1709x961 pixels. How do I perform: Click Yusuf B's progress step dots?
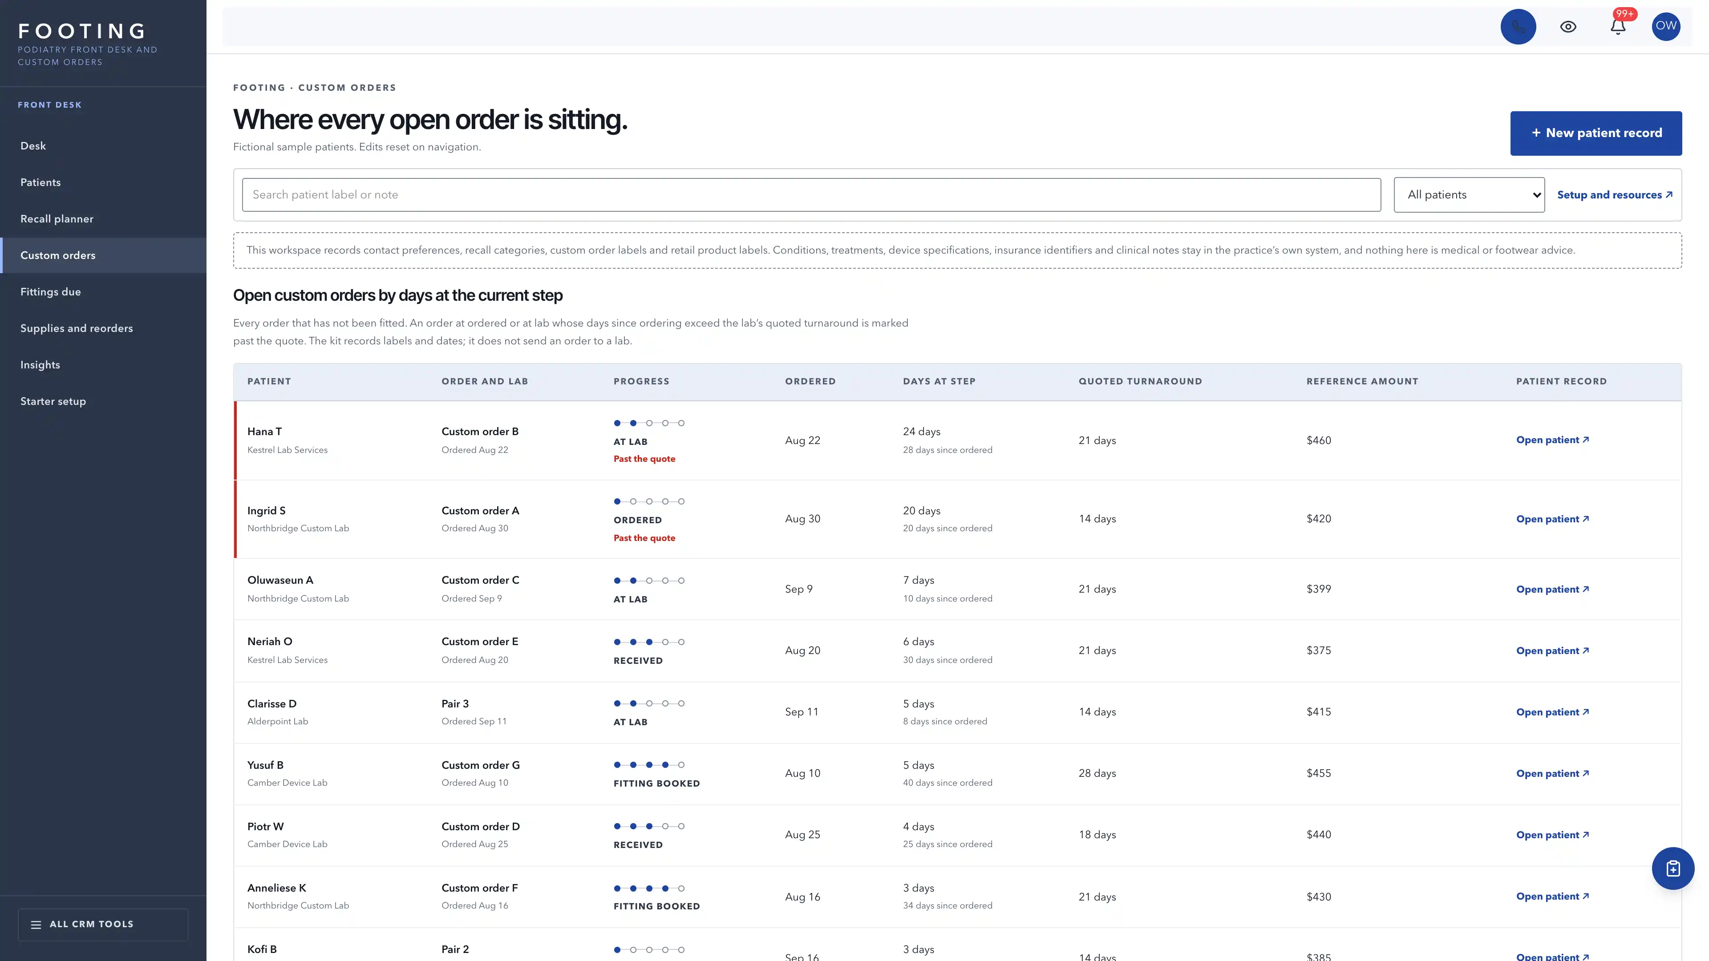(x=649, y=765)
